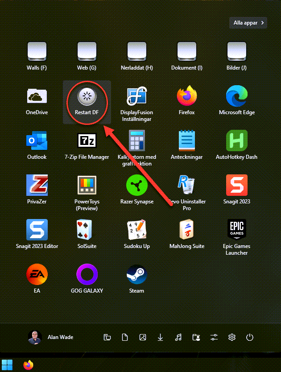This screenshot has width=281, height=372.
Task: Click the Firefox icon in the taskbar
Action: coord(29,364)
